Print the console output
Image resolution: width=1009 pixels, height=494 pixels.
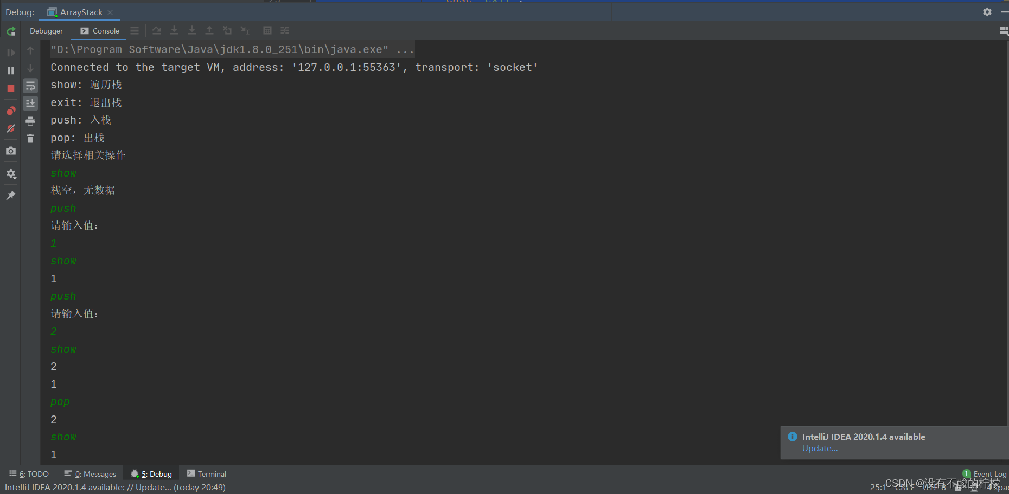click(x=30, y=121)
